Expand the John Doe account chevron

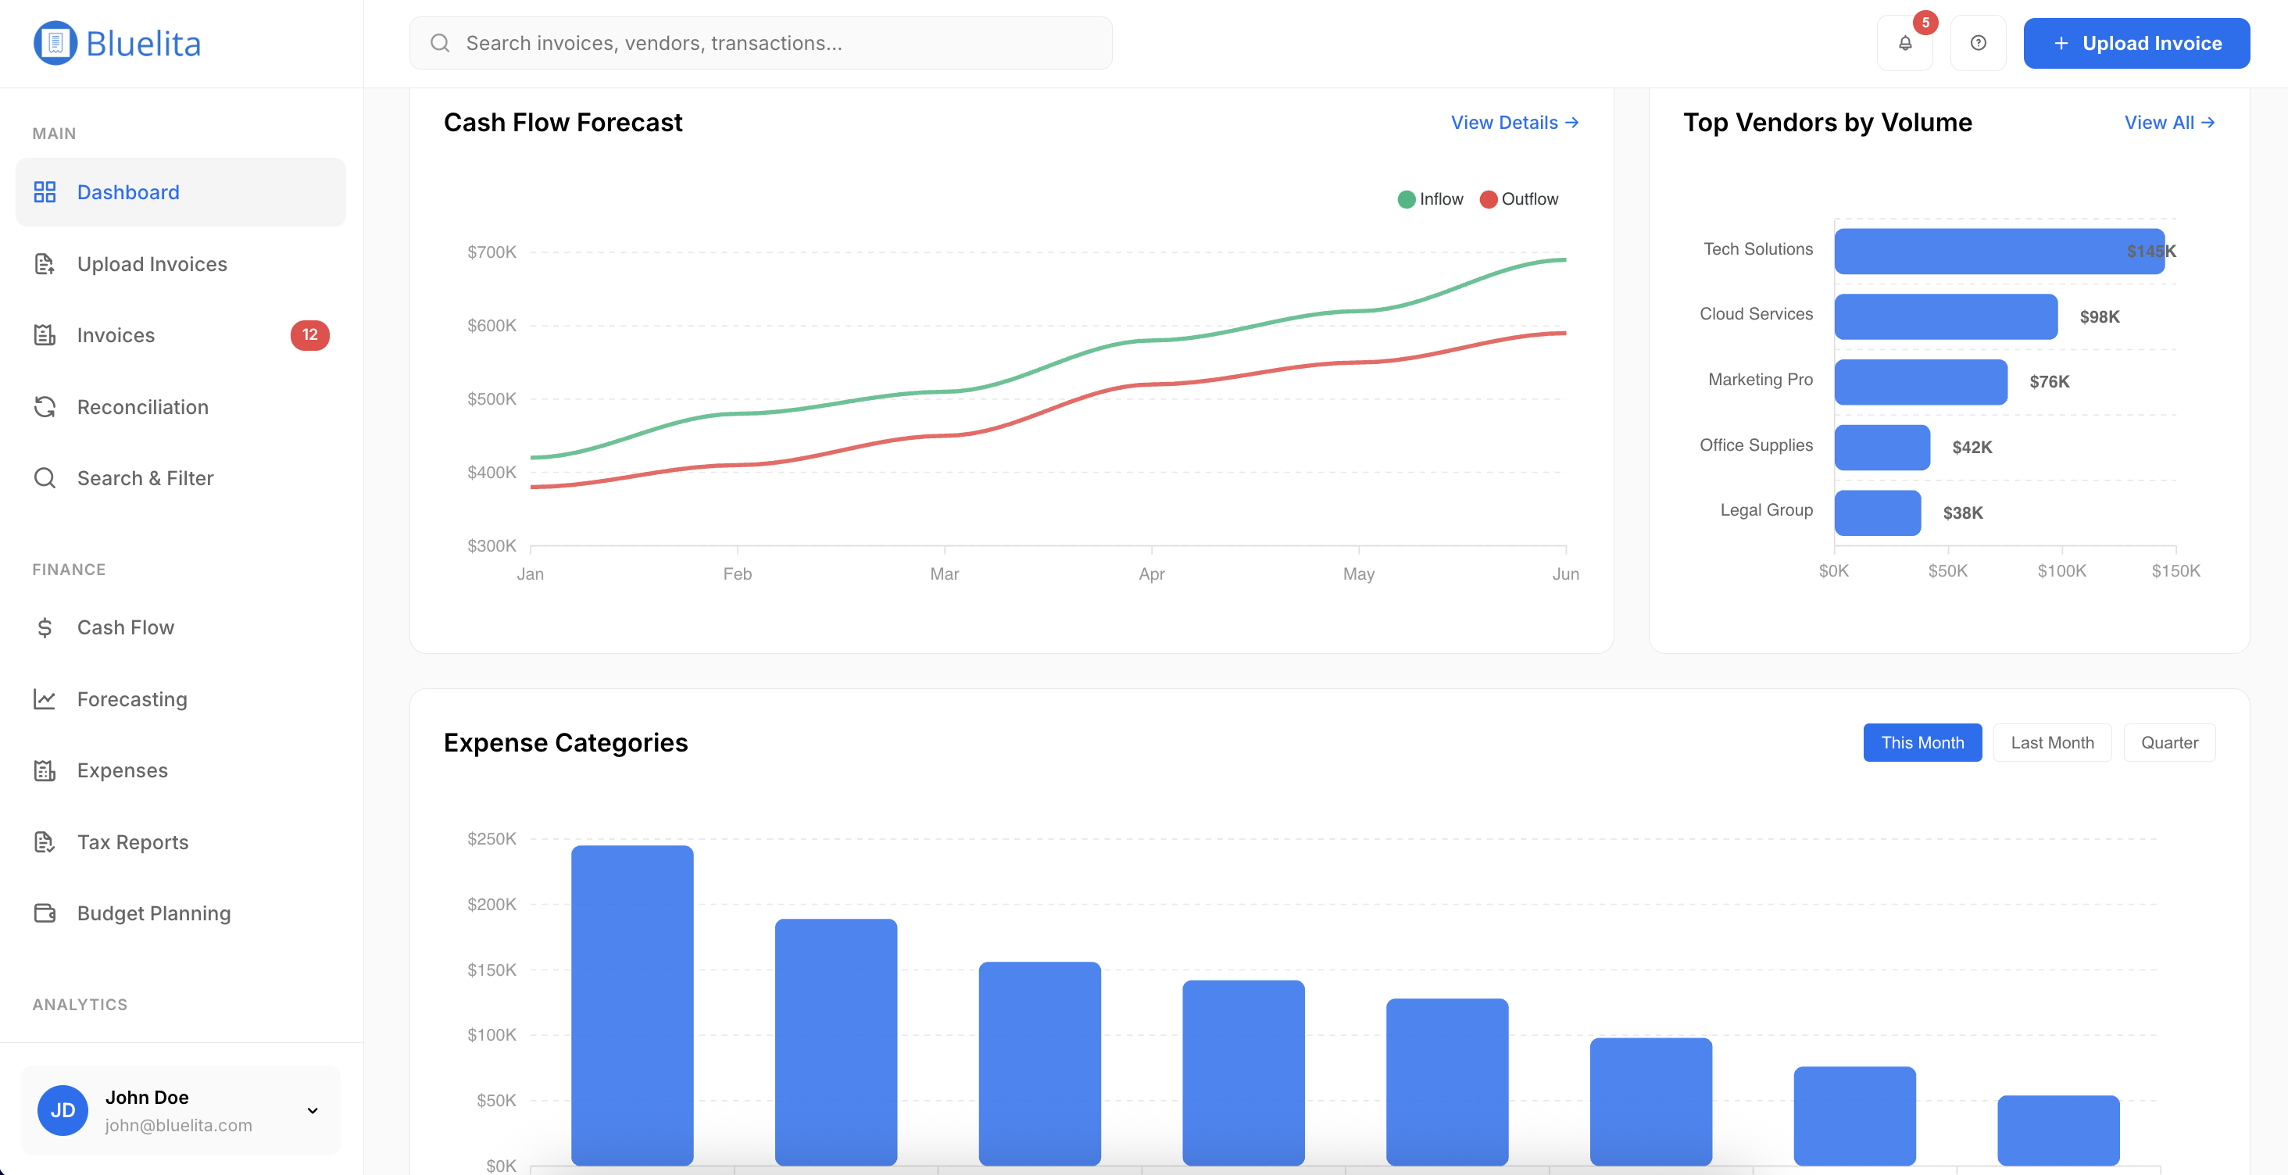pyautogui.click(x=313, y=1110)
